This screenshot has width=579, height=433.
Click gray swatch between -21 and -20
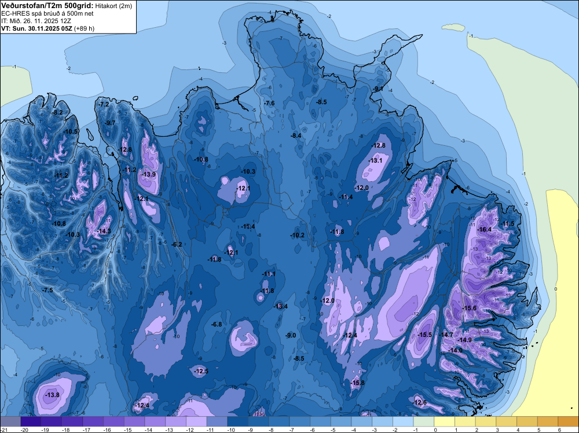pos(10,421)
